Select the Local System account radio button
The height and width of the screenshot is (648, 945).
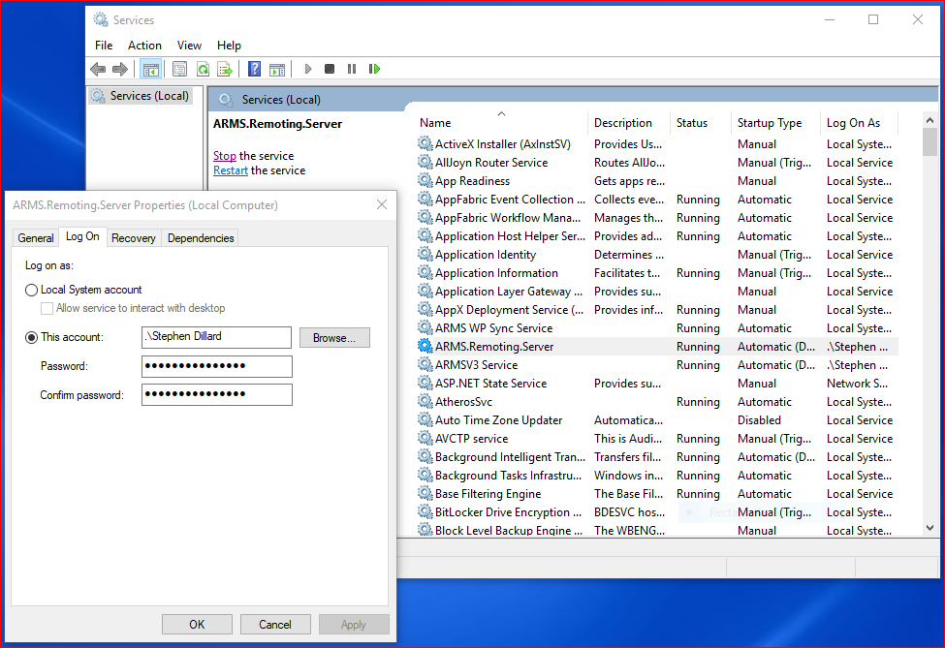pos(31,290)
